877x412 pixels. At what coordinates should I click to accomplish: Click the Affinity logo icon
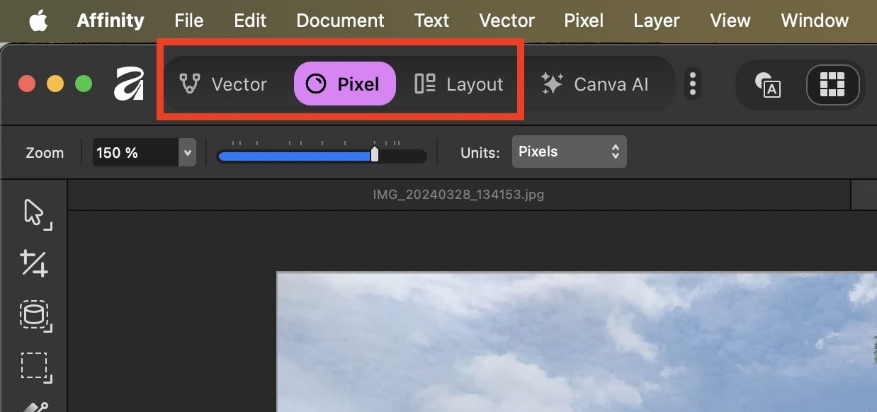click(x=129, y=84)
